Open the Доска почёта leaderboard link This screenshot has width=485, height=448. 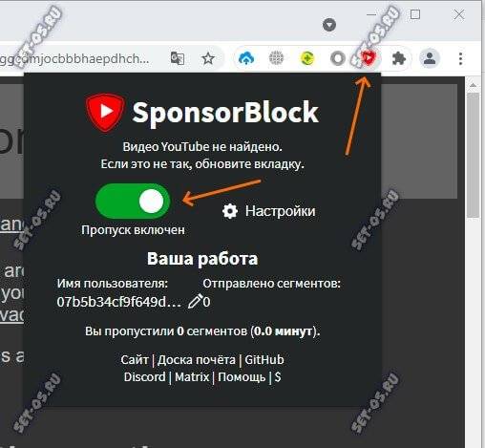197,360
